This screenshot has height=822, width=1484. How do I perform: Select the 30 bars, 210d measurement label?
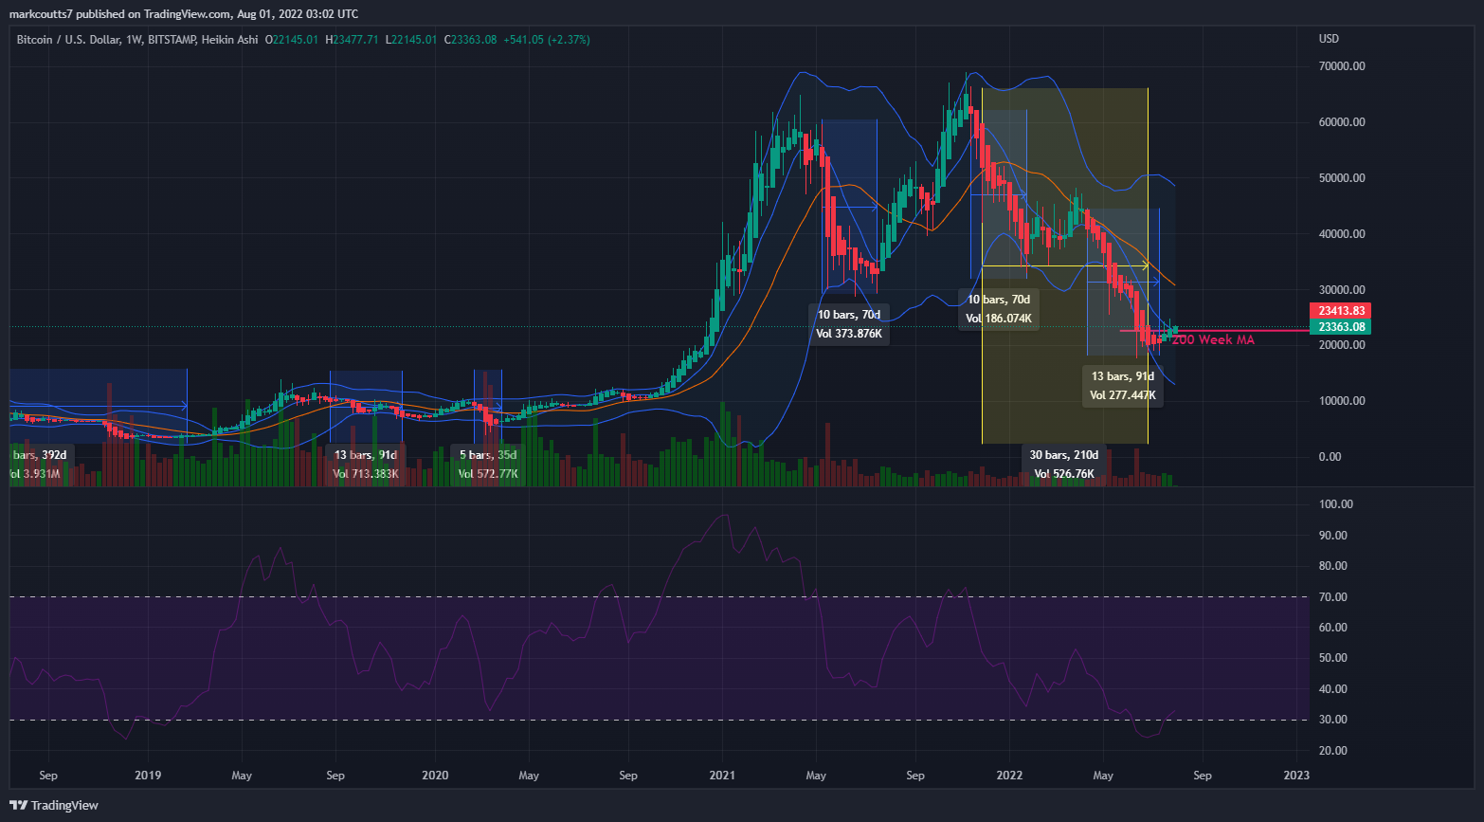click(1063, 465)
